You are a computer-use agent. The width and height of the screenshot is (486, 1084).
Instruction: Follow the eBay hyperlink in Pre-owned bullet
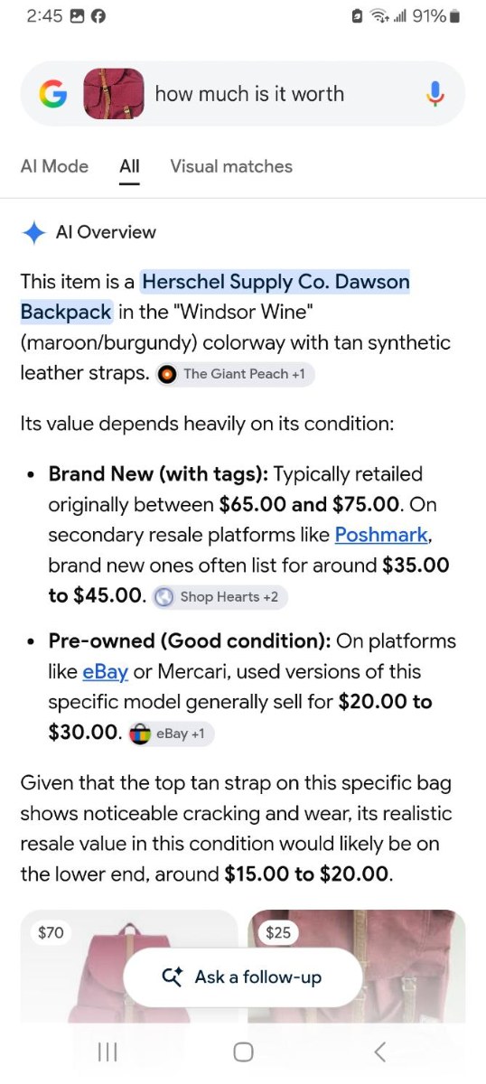point(105,672)
